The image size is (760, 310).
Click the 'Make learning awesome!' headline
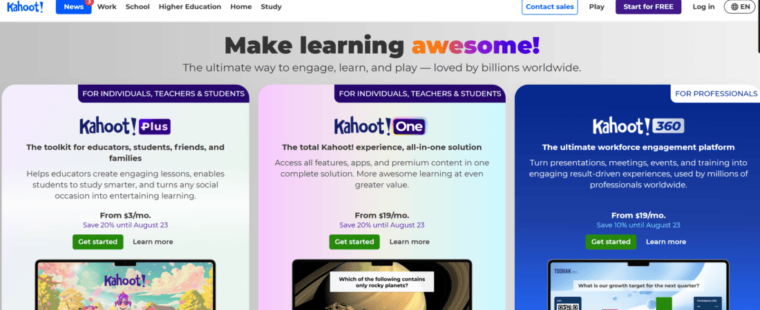[x=382, y=45]
